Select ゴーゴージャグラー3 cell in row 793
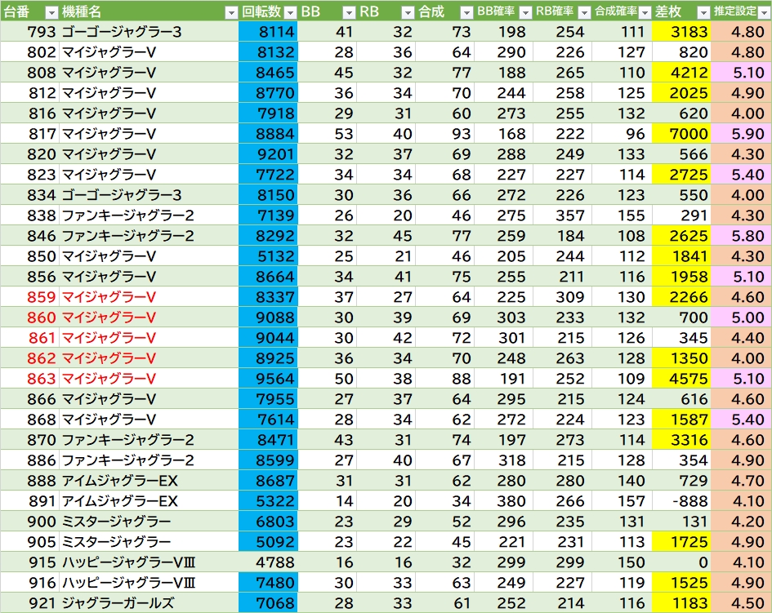This screenshot has width=772, height=613. (x=149, y=32)
